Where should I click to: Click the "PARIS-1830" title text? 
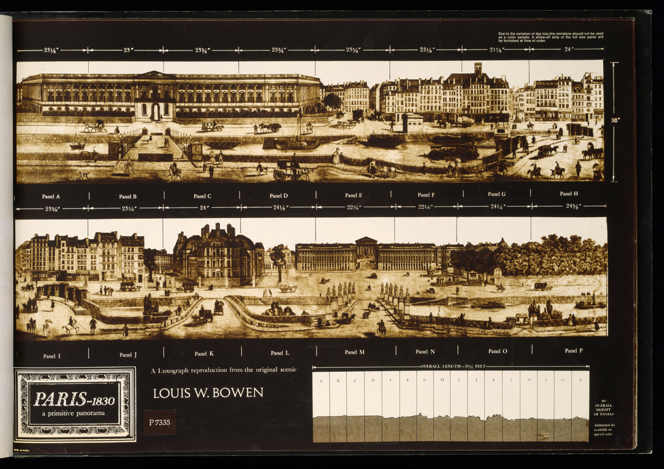click(74, 399)
